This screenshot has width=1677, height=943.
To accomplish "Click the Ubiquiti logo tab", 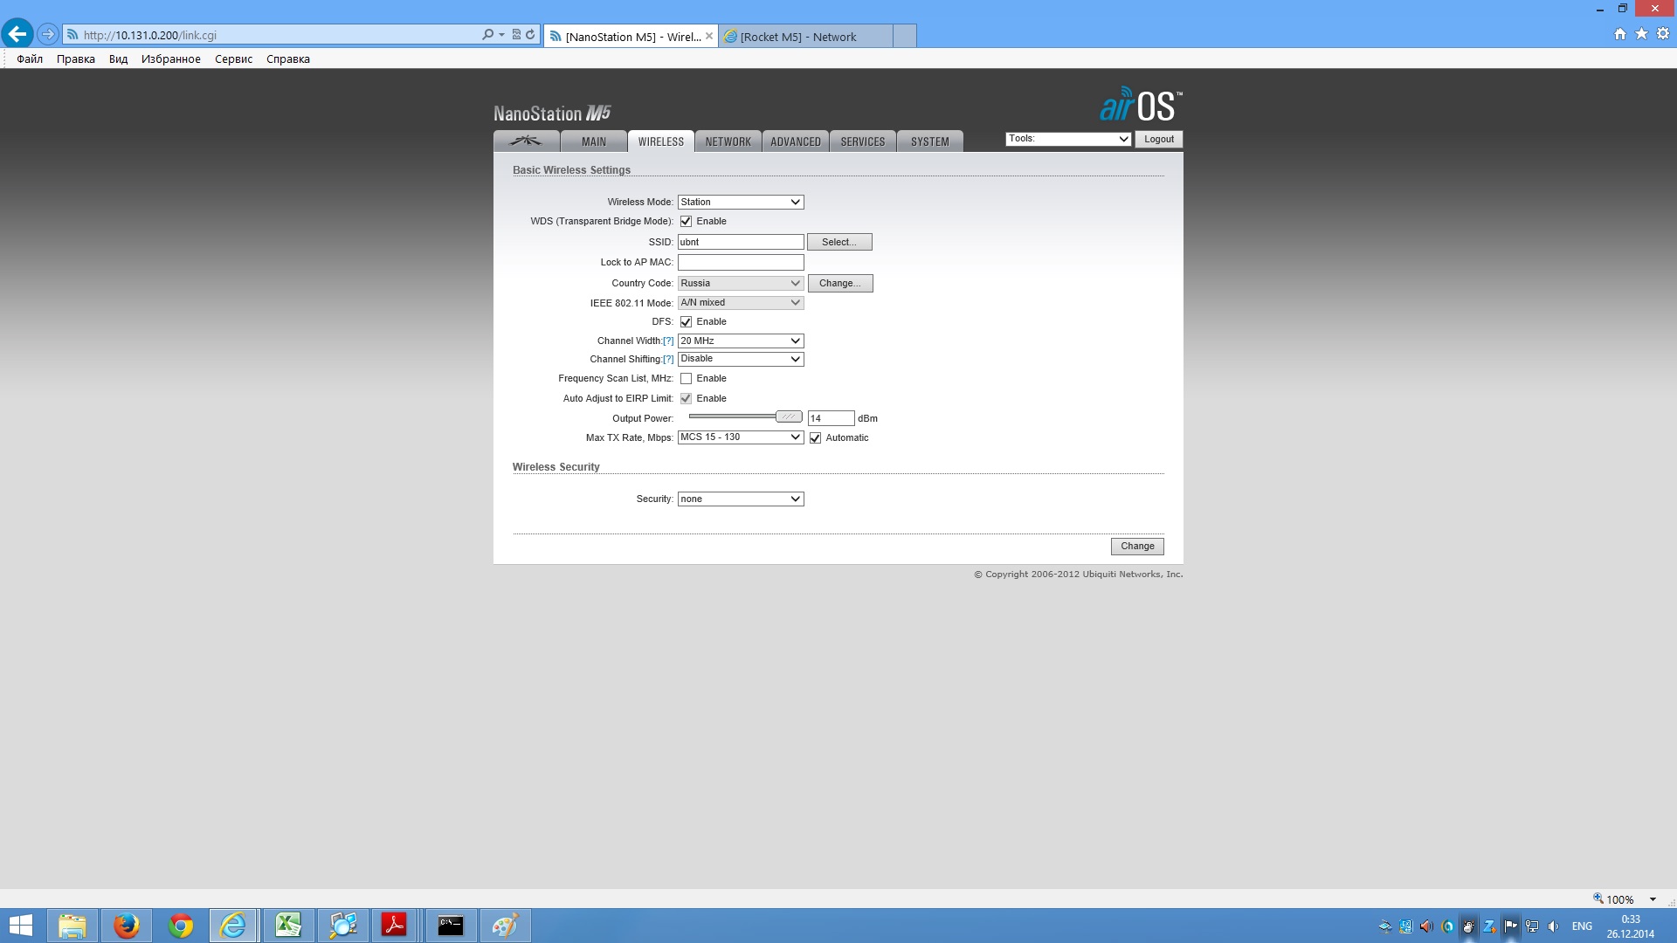I will tap(526, 141).
